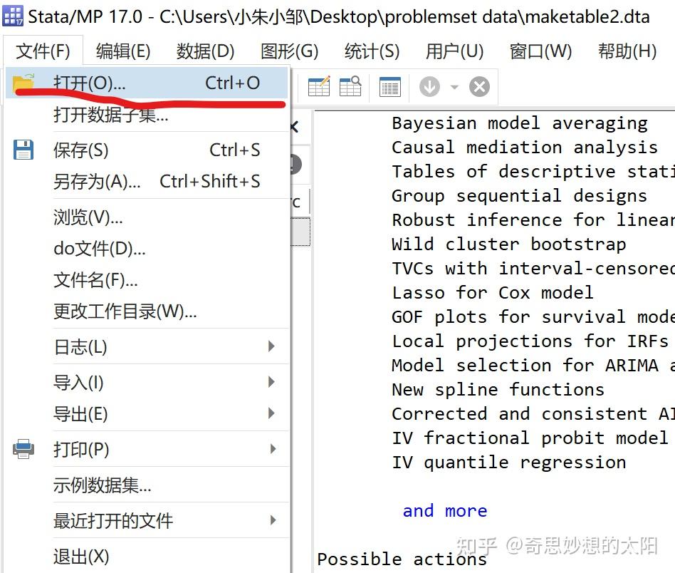Click the "Group sequential designs" line
This screenshot has height=573, width=675.
click(x=520, y=195)
